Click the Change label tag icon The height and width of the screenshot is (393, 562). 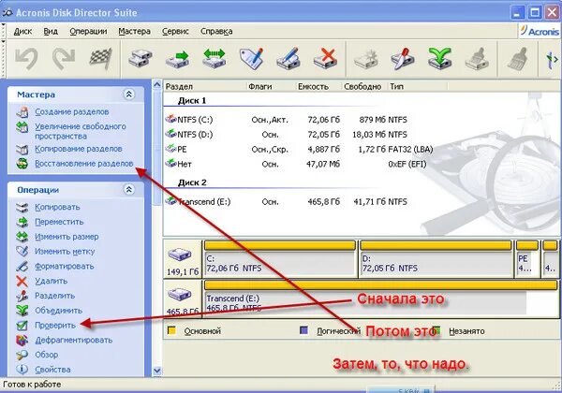click(x=251, y=58)
